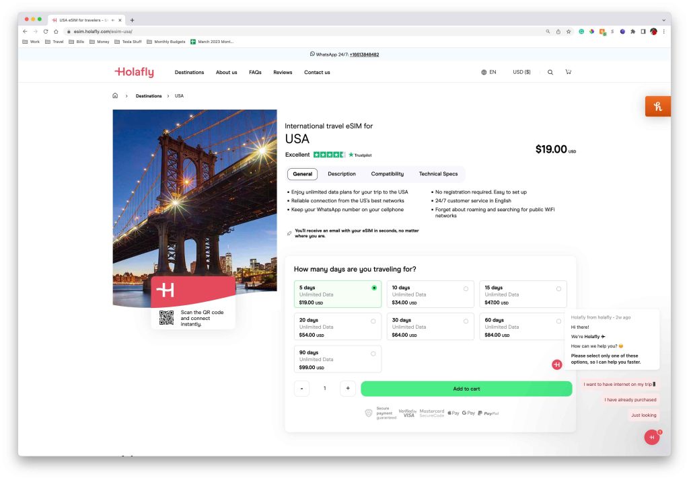
Task: Choose the 'Just looking' chat reply
Action: coord(643,415)
